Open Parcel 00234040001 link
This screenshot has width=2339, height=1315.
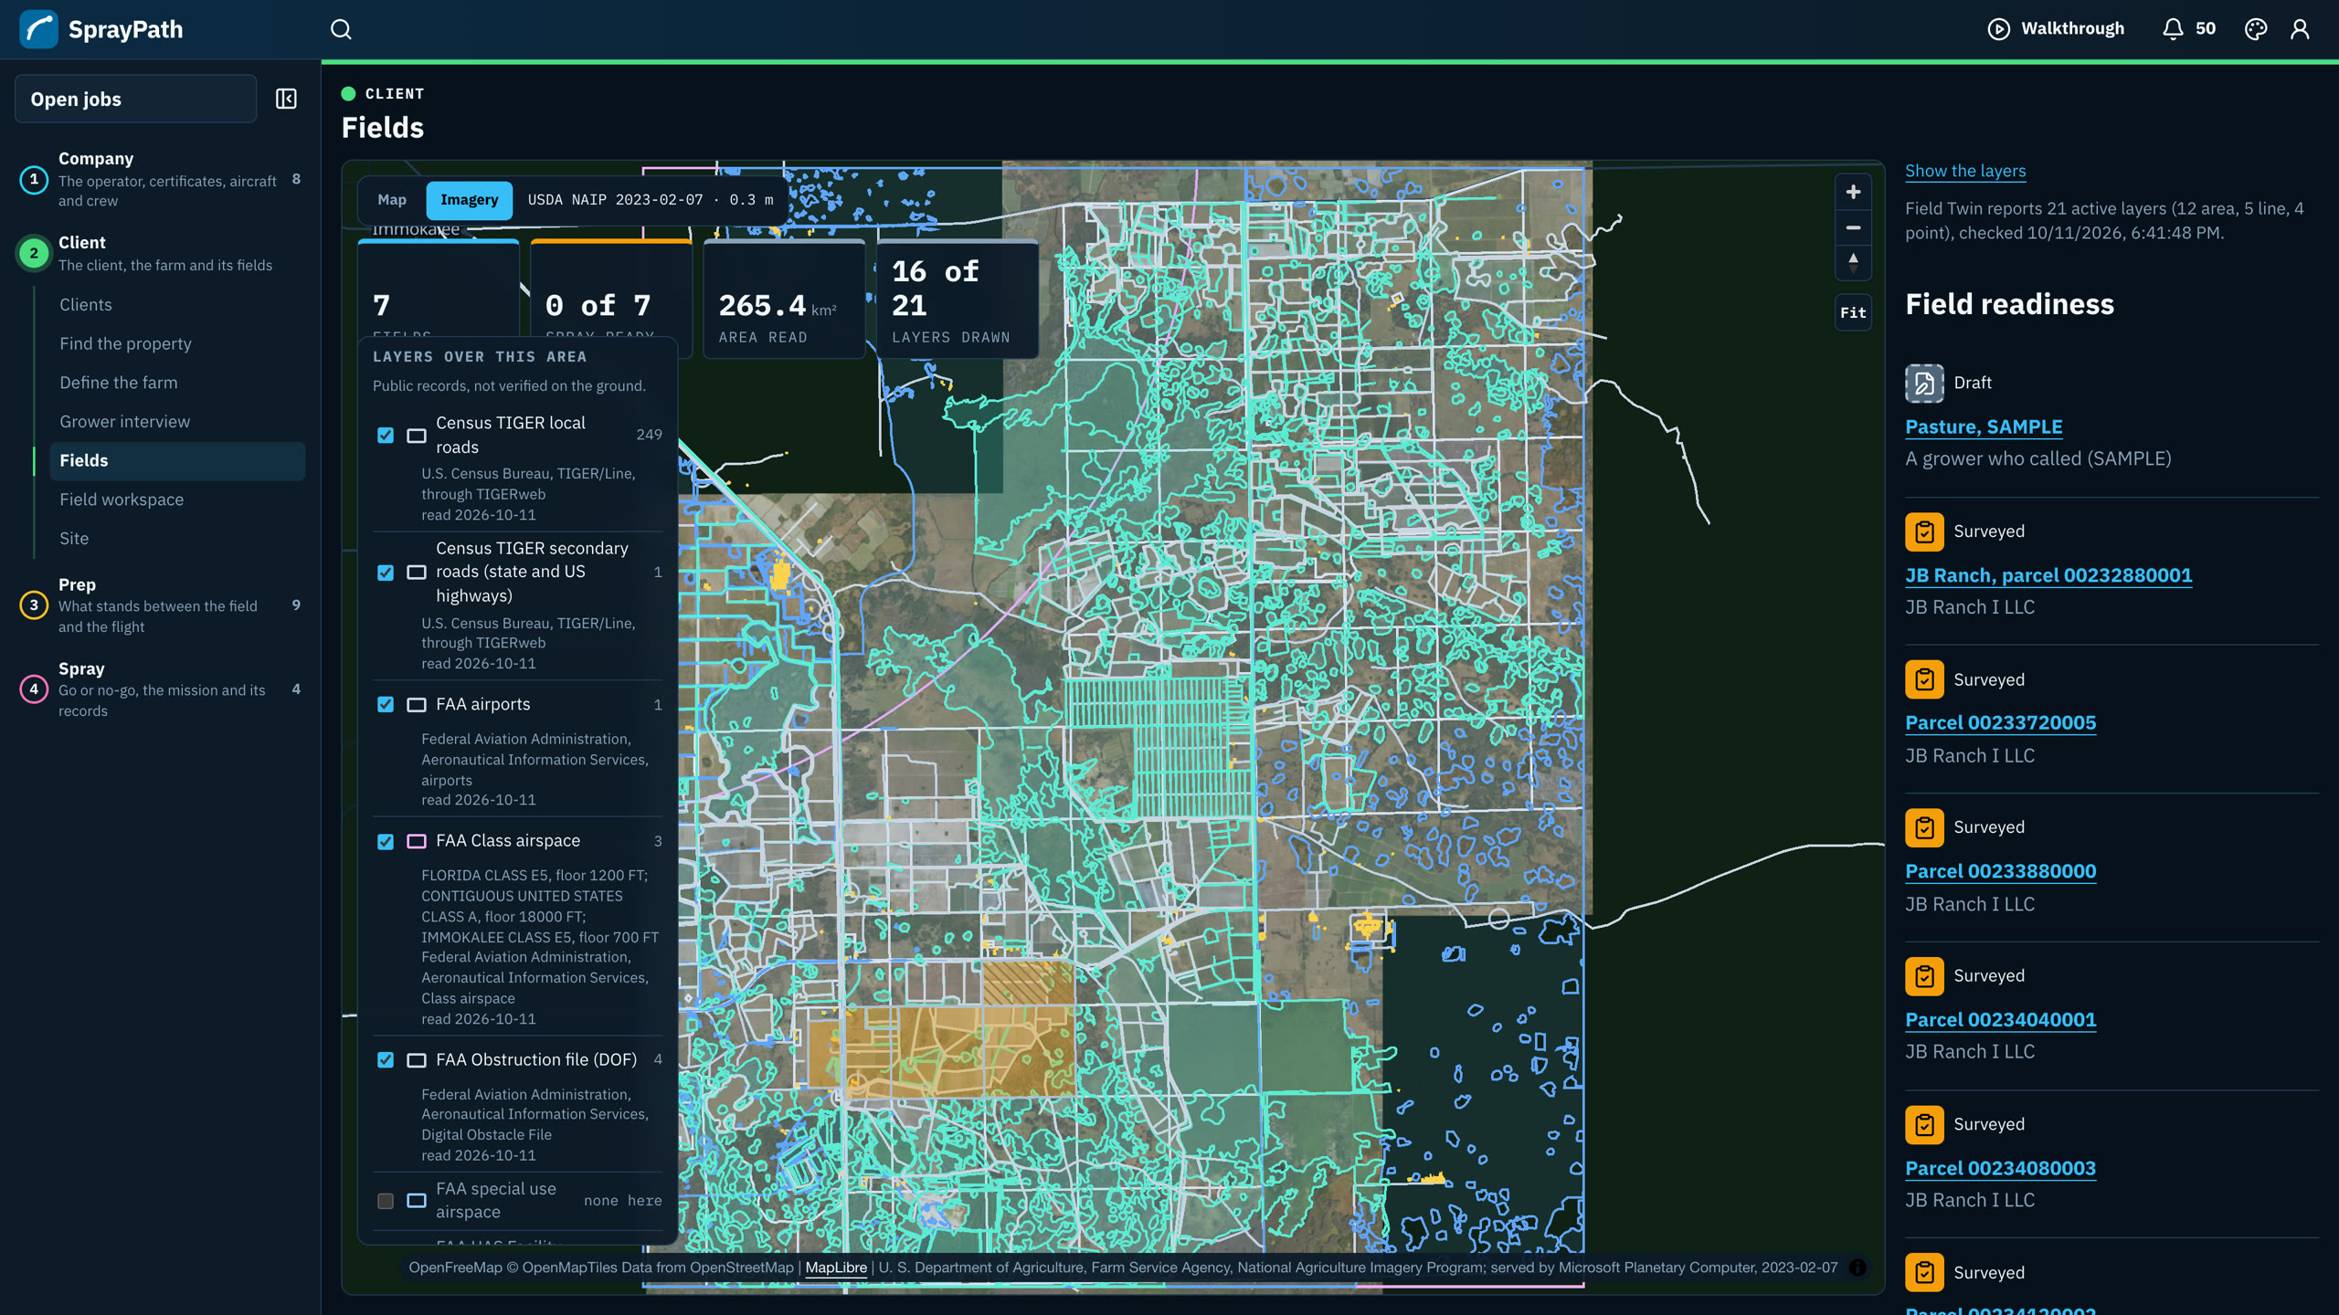click(2000, 1020)
